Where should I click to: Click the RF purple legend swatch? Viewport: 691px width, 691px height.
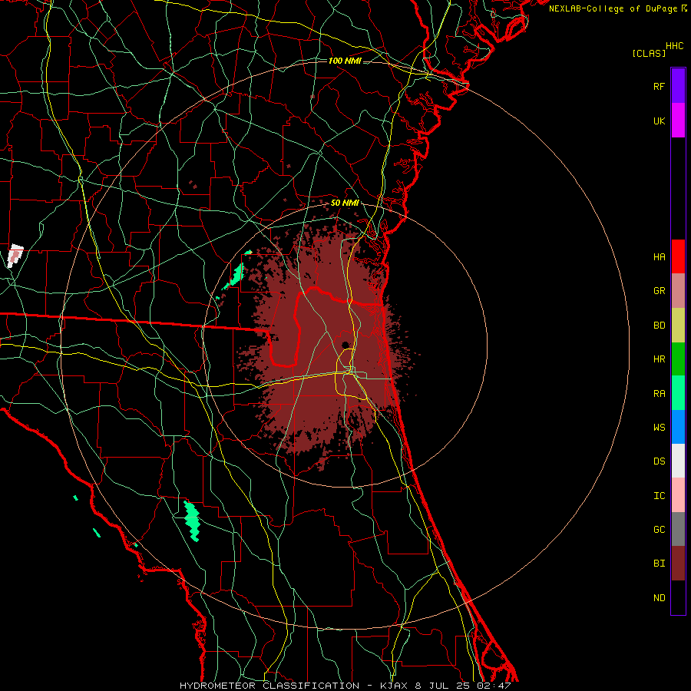click(x=678, y=86)
